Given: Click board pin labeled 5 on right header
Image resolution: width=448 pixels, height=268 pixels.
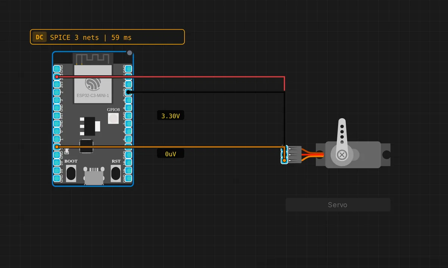Looking at the screenshot, I should [x=128, y=139].
